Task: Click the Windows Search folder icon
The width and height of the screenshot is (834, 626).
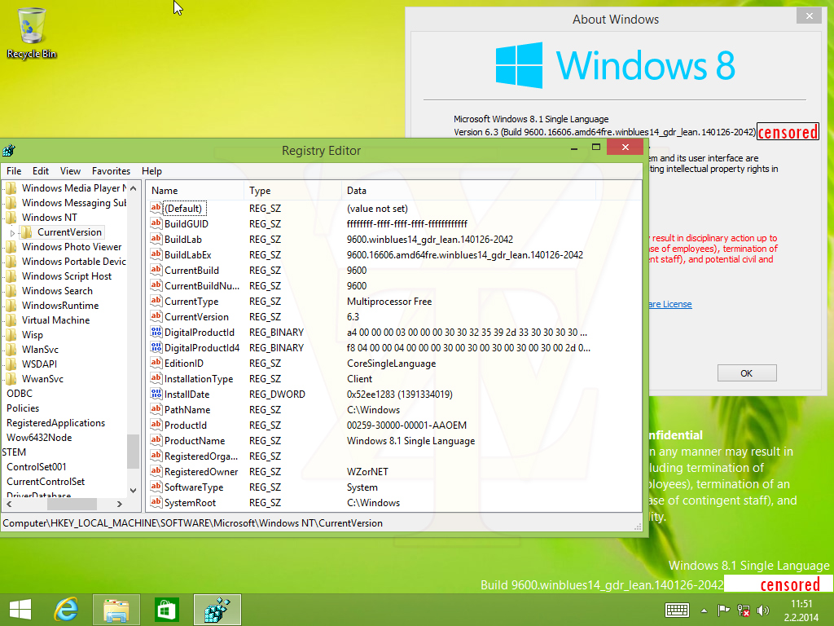Action: point(11,291)
